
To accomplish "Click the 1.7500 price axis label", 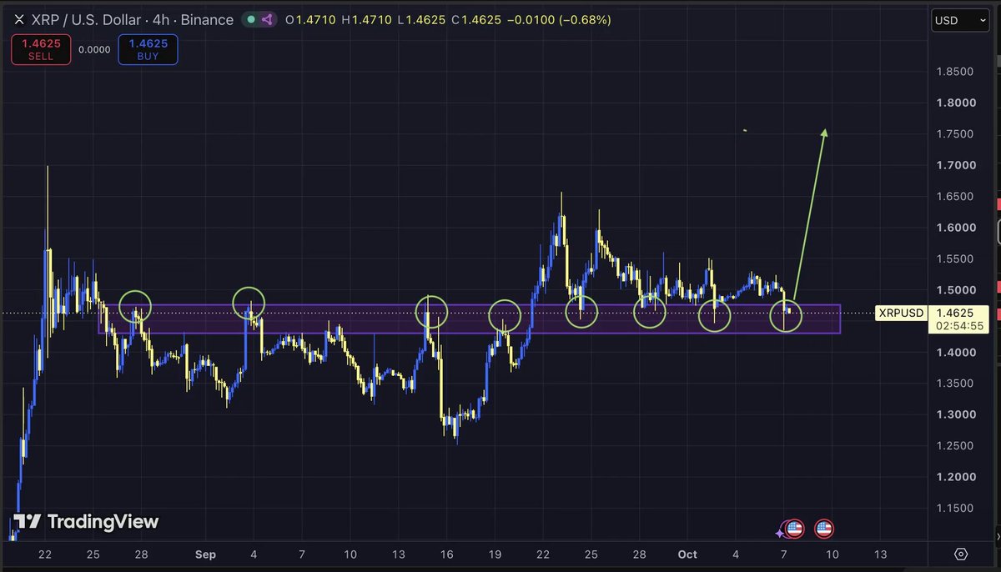I will [956, 134].
